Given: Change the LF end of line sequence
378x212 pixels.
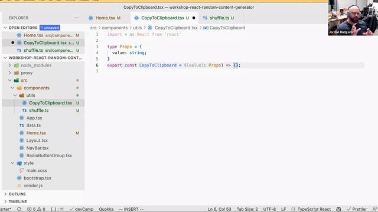Looking at the screenshot, I should point(283,209).
